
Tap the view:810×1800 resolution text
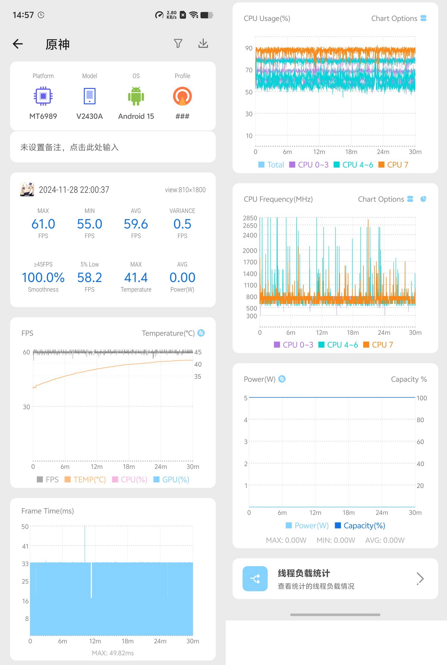pyautogui.click(x=185, y=190)
